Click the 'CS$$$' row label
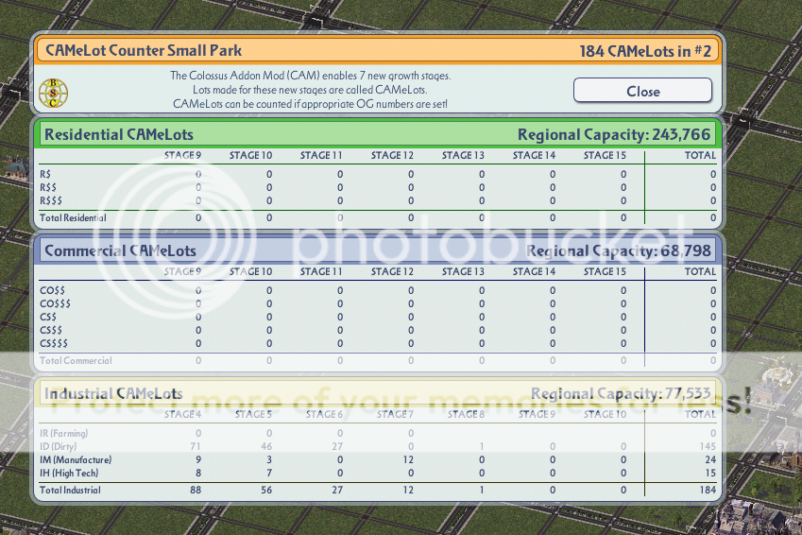The image size is (802, 535). coord(54,343)
